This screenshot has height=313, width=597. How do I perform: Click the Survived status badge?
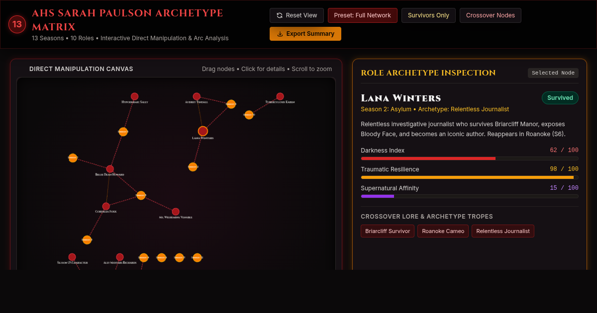point(560,98)
